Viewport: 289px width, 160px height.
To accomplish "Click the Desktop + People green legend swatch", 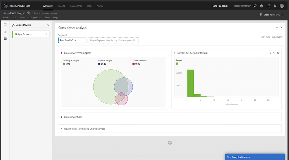I will tap(64, 64).
